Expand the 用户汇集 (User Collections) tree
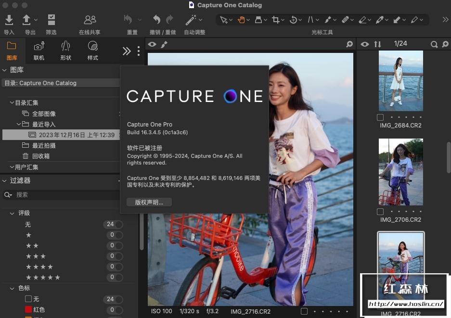Image resolution: width=451 pixels, height=318 pixels. click(12, 167)
